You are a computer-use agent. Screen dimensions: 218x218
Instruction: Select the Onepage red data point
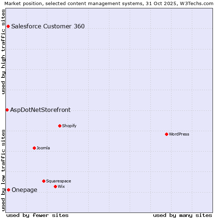(8, 190)
